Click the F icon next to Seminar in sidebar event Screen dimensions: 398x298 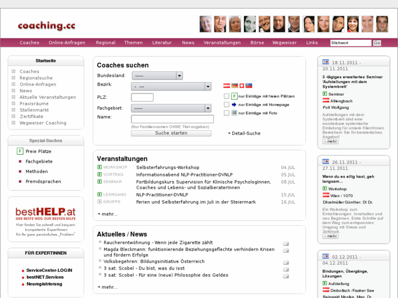(x=325, y=94)
